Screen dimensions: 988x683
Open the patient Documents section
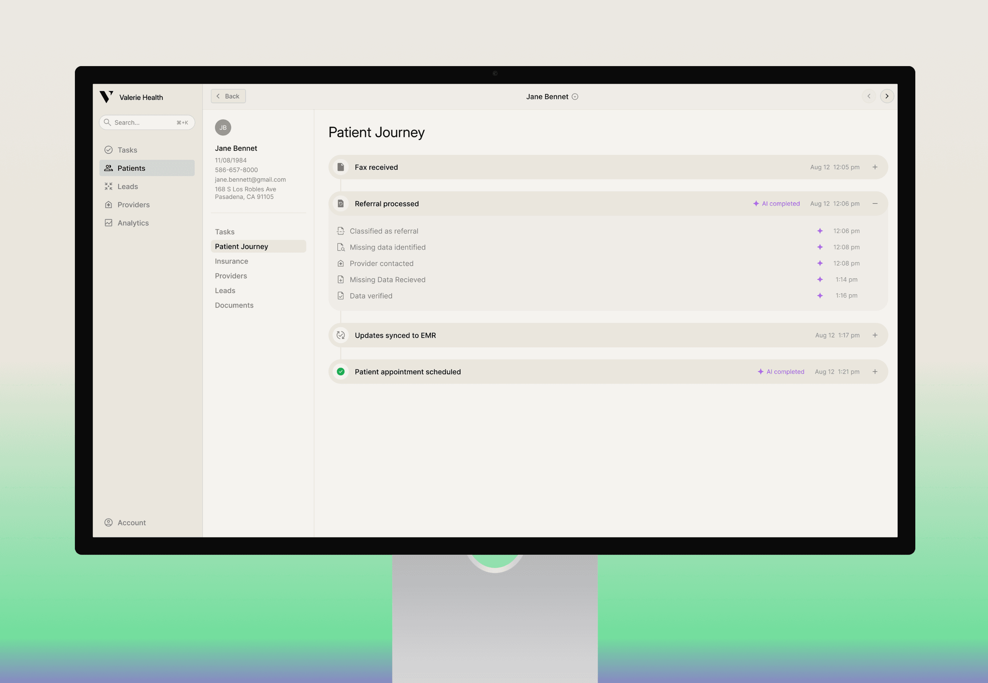pos(234,305)
